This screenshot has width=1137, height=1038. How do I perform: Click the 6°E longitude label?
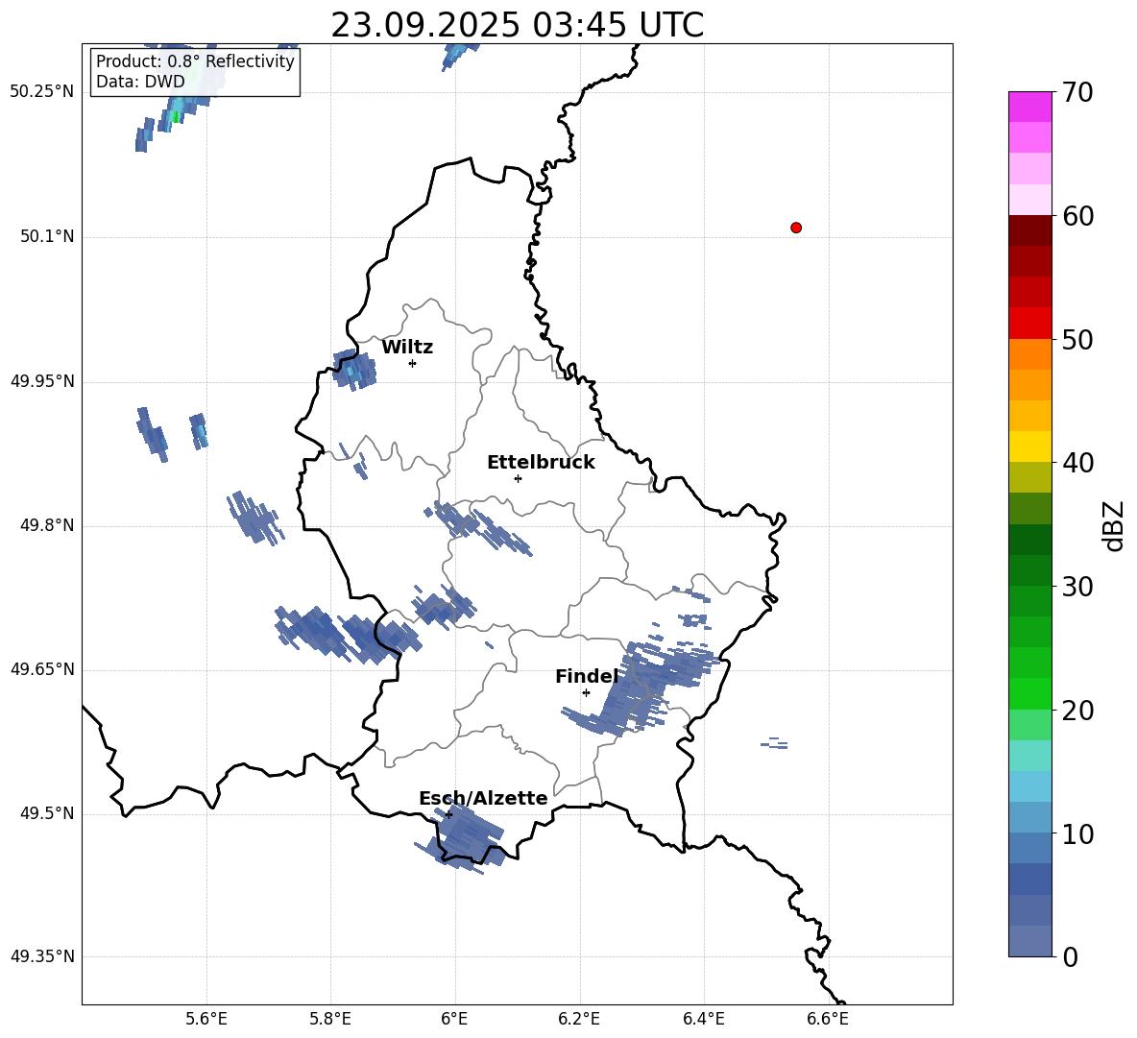[454, 1019]
